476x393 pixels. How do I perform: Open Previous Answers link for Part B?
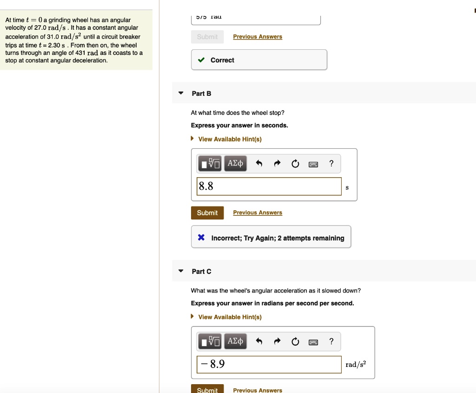(x=258, y=213)
